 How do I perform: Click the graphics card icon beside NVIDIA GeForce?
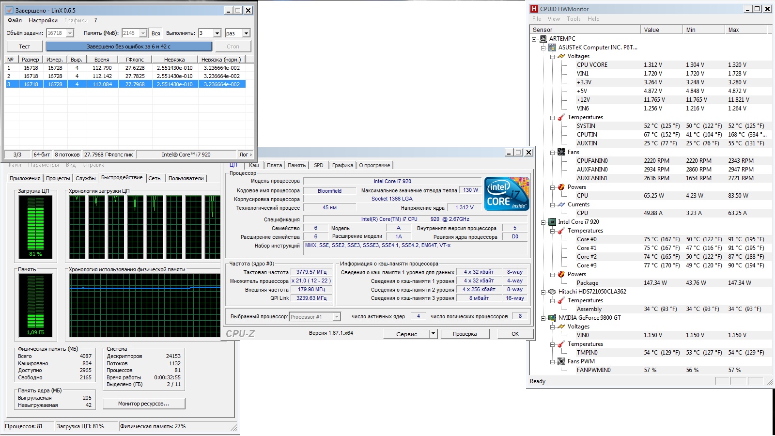tap(552, 318)
